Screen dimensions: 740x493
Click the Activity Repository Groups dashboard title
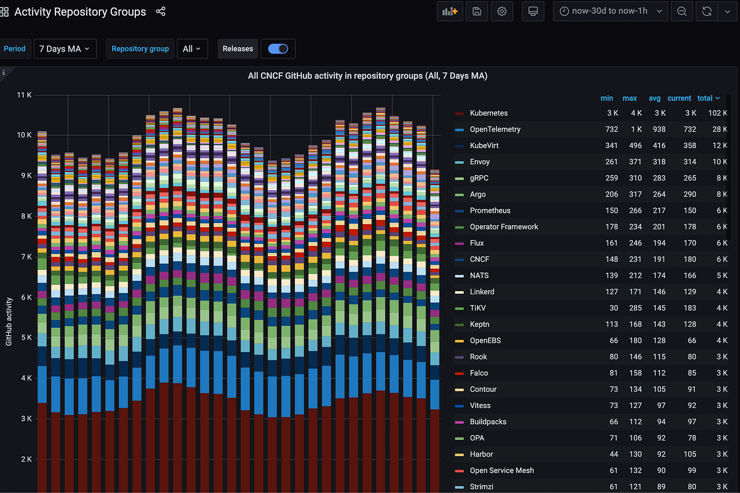80,12
